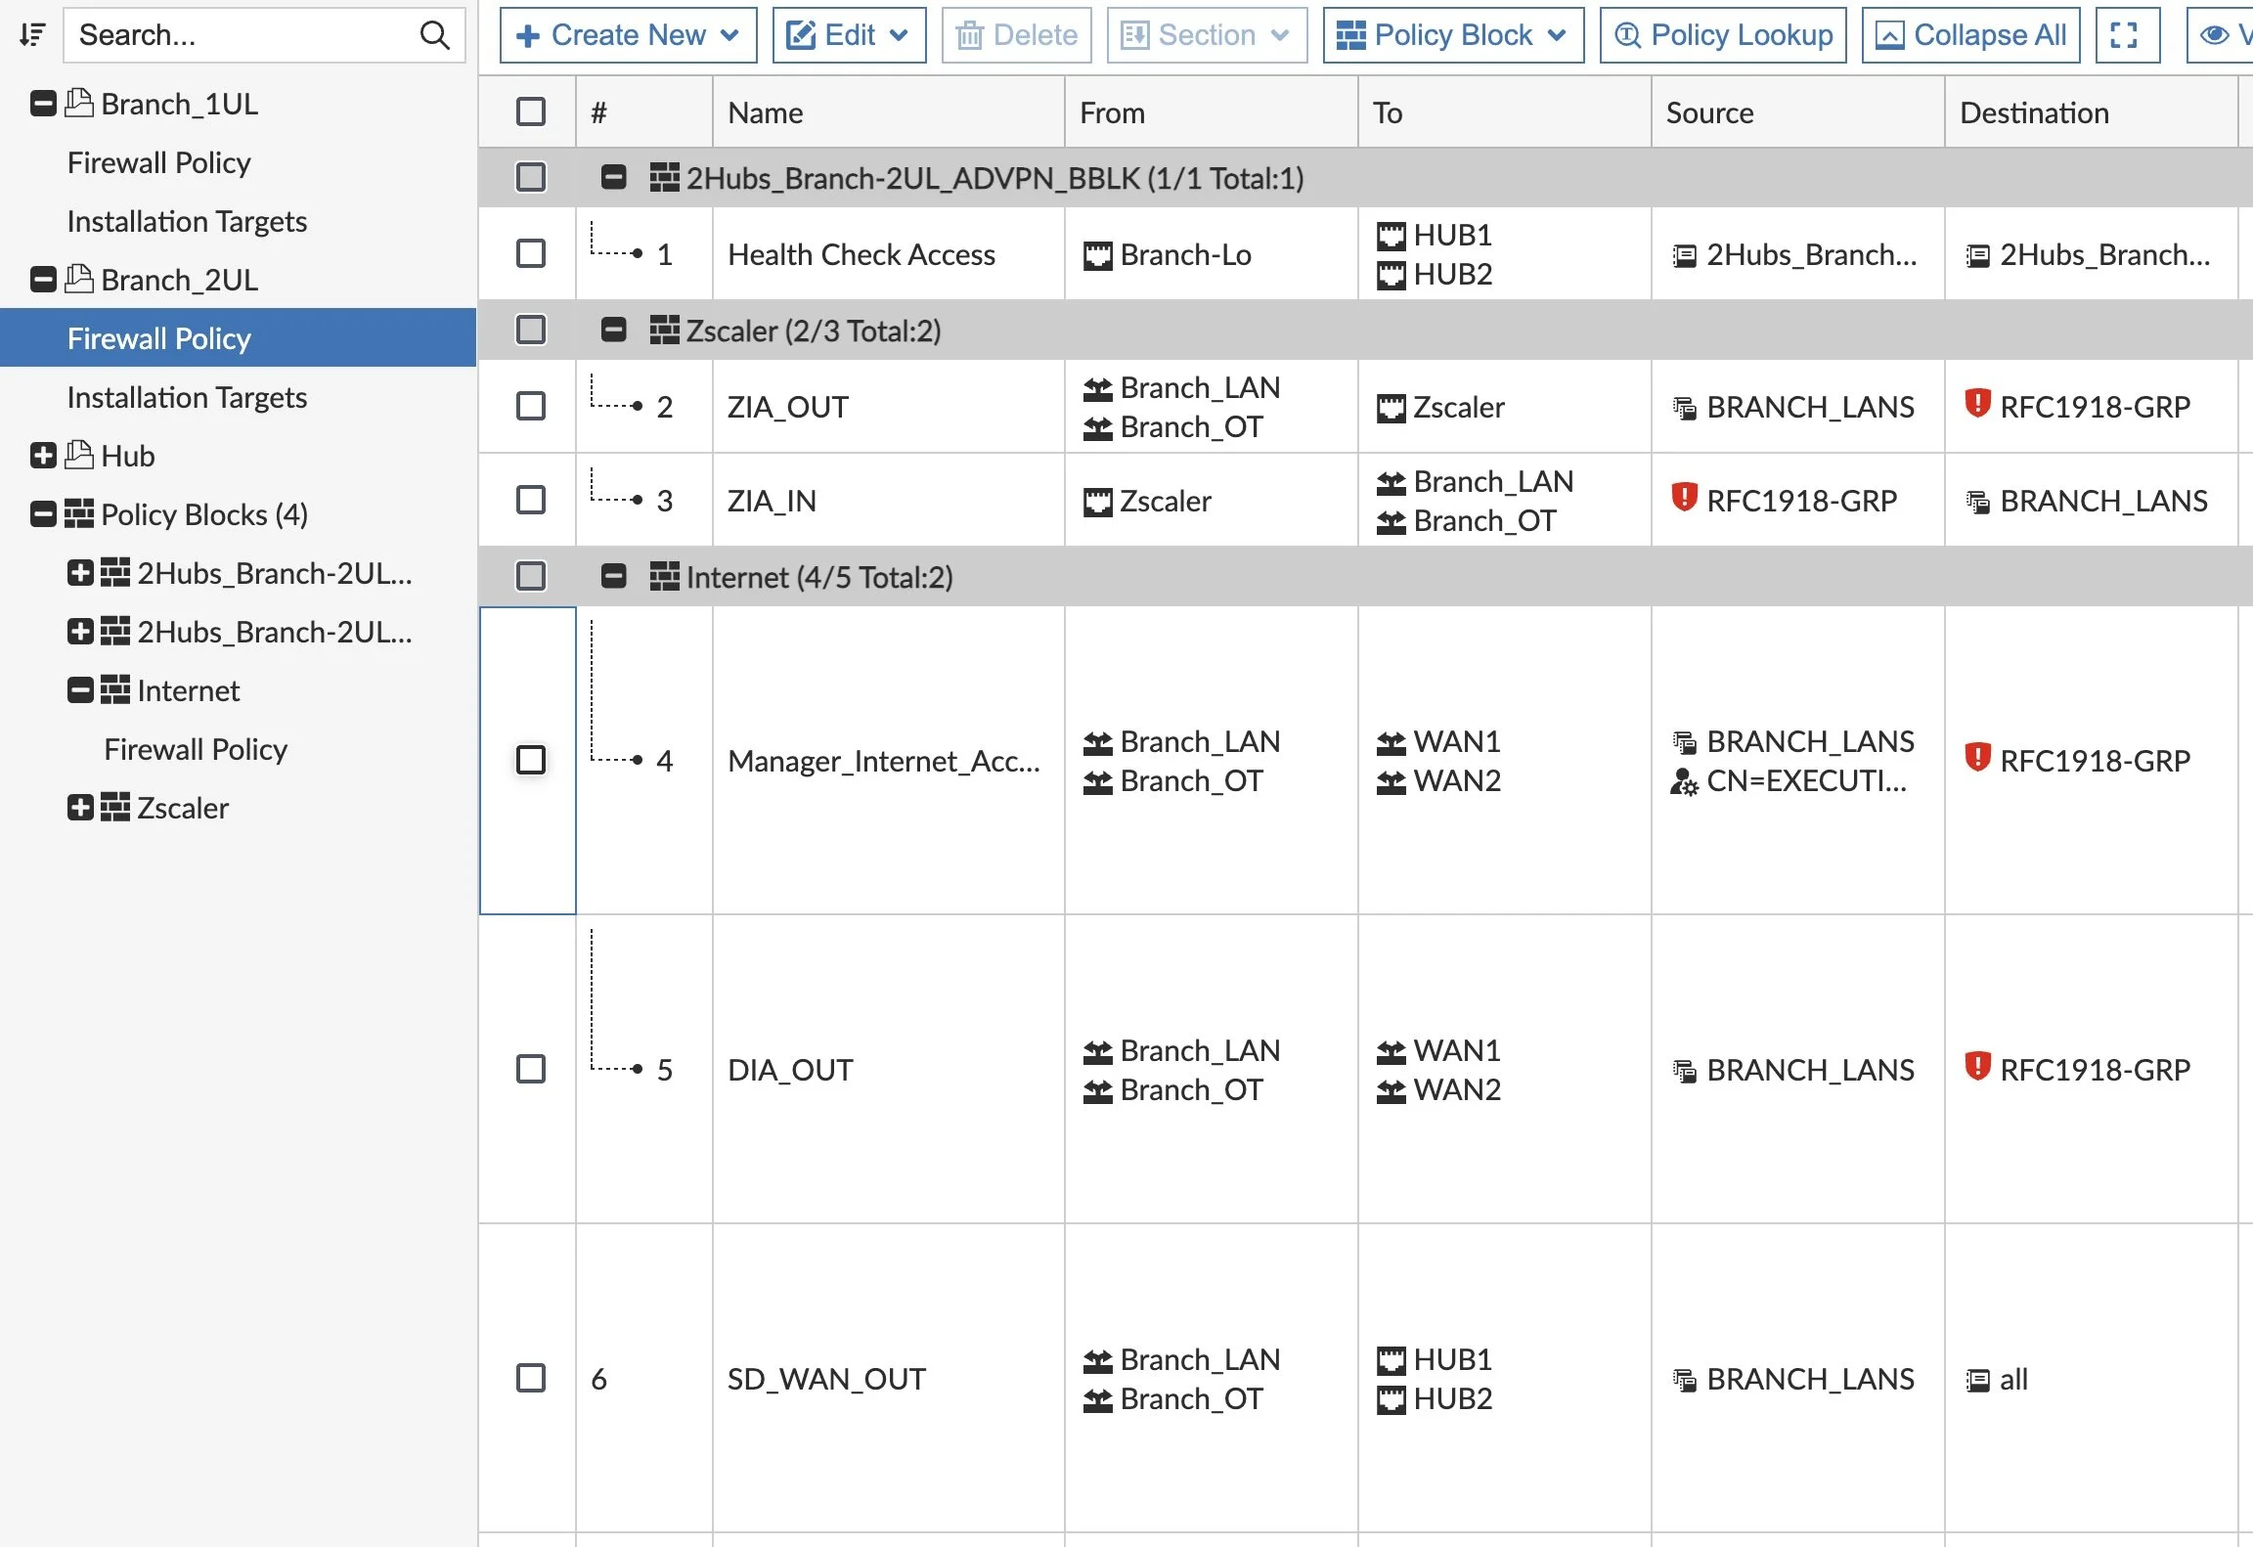The width and height of the screenshot is (2253, 1547).
Task: Open the Policy Block dropdown menu
Action: [1452, 35]
